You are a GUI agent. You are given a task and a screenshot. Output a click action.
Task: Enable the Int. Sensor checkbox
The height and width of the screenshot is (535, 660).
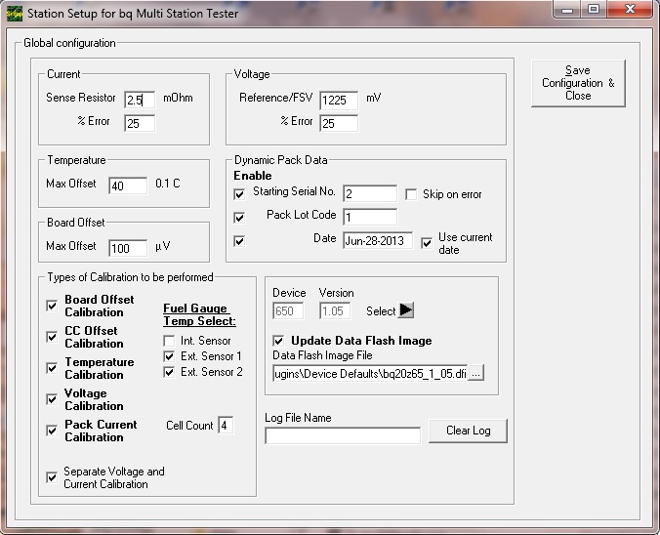click(x=169, y=341)
